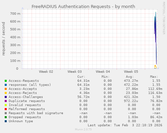Click Duplicate requests average 972.22u
Image resolution: width=167 pixels, height=133 pixels.
coord(131,101)
